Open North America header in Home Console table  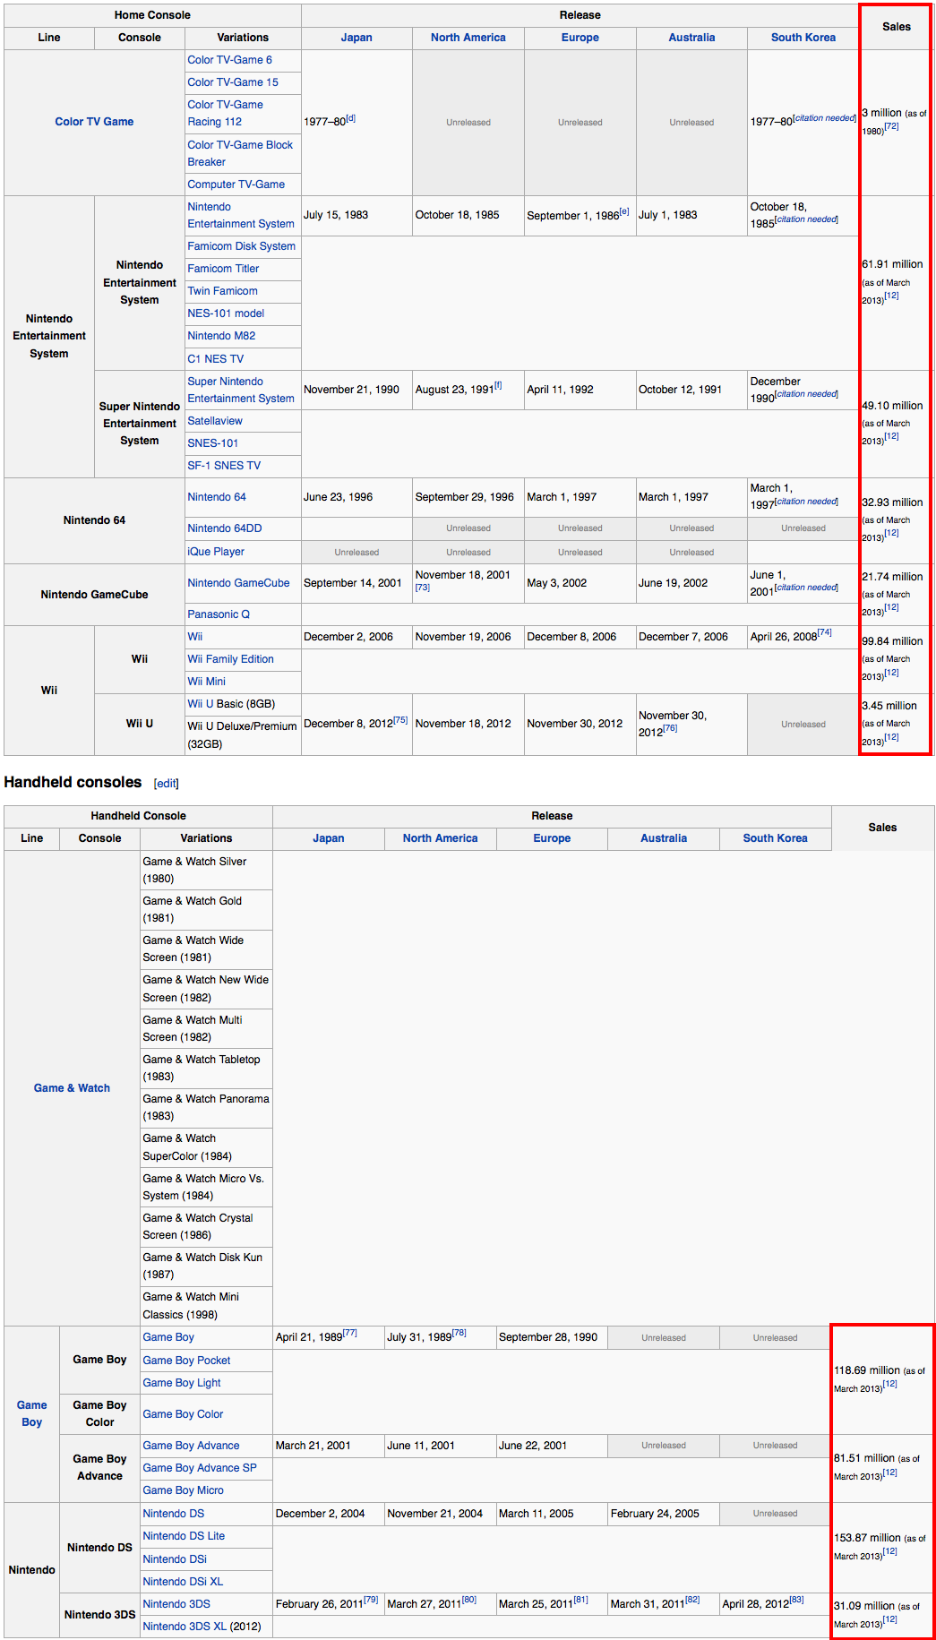468,38
